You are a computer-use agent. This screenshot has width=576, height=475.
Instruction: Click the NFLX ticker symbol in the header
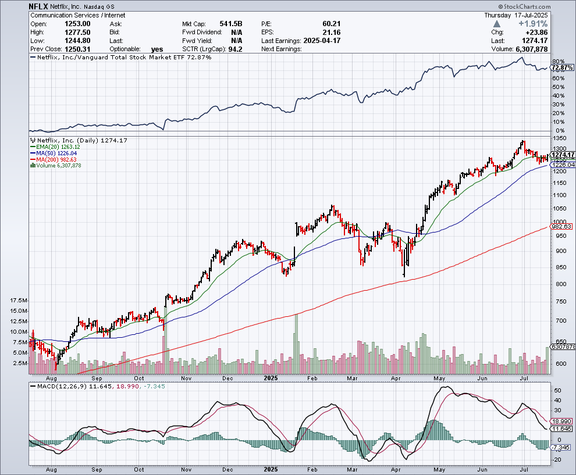(38, 6)
